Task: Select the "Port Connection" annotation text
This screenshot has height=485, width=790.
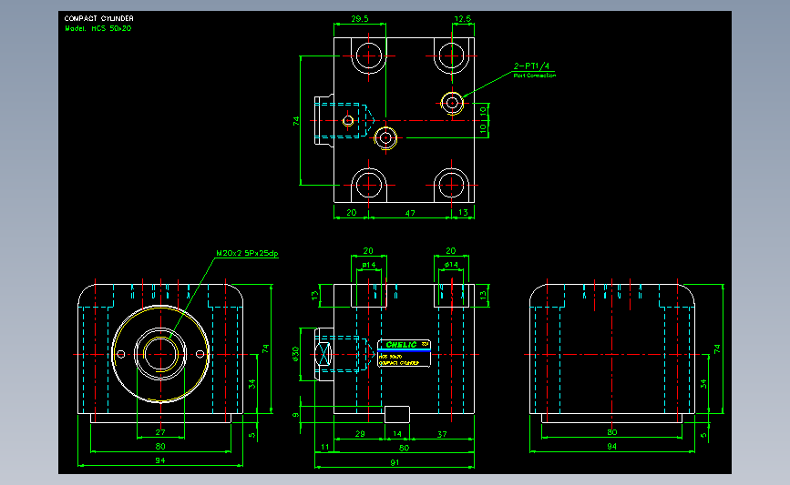Action: pos(535,76)
